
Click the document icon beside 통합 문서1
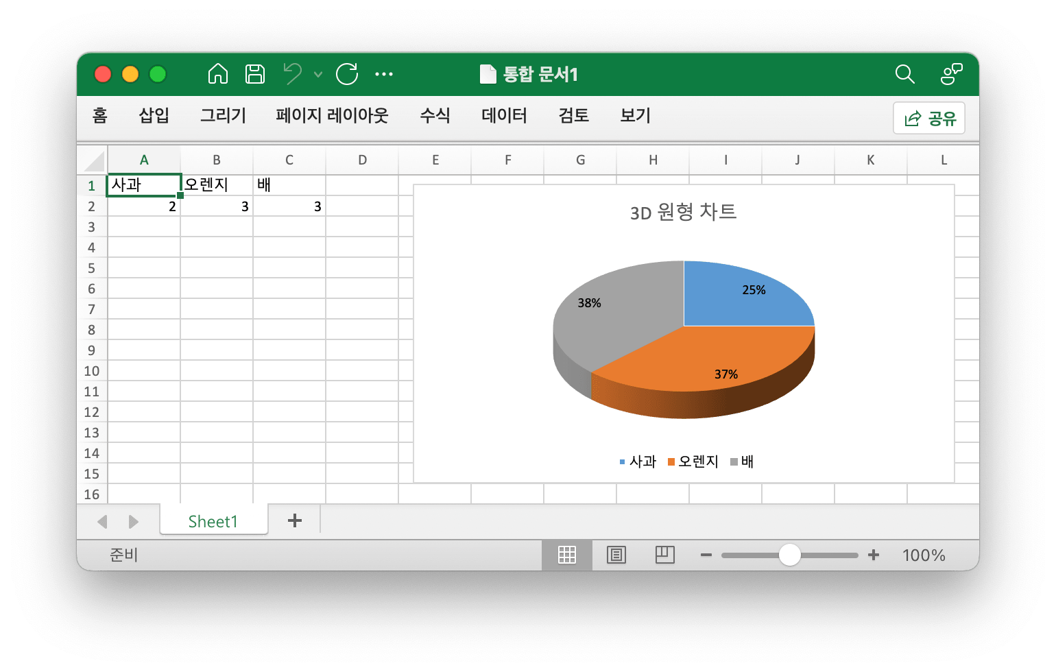click(488, 74)
